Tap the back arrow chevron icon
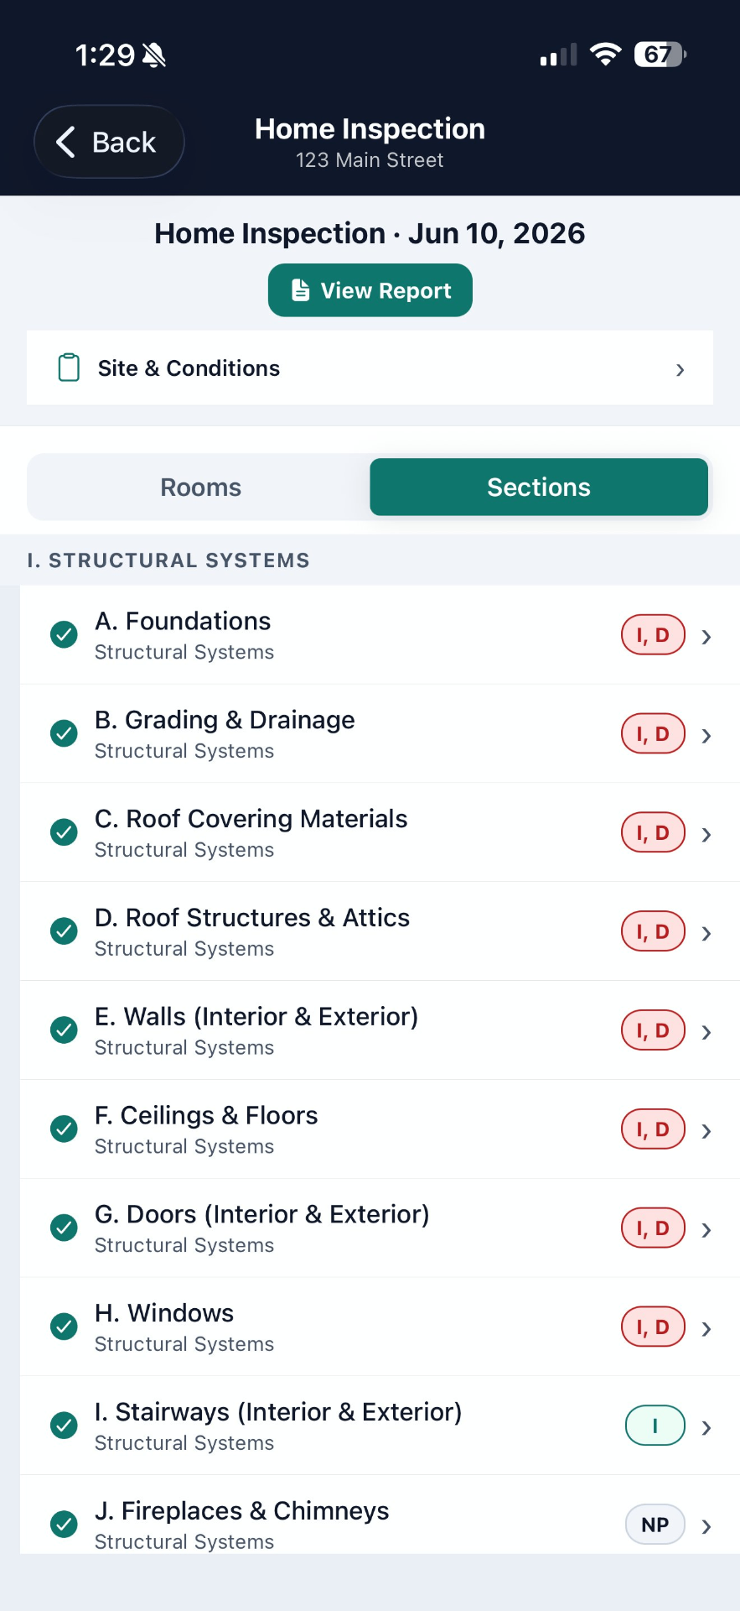740x1611 pixels. point(65,142)
